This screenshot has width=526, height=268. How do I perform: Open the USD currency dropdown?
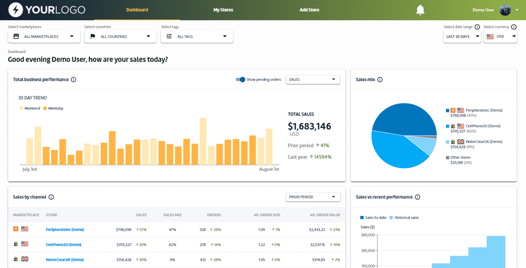[x=500, y=37]
